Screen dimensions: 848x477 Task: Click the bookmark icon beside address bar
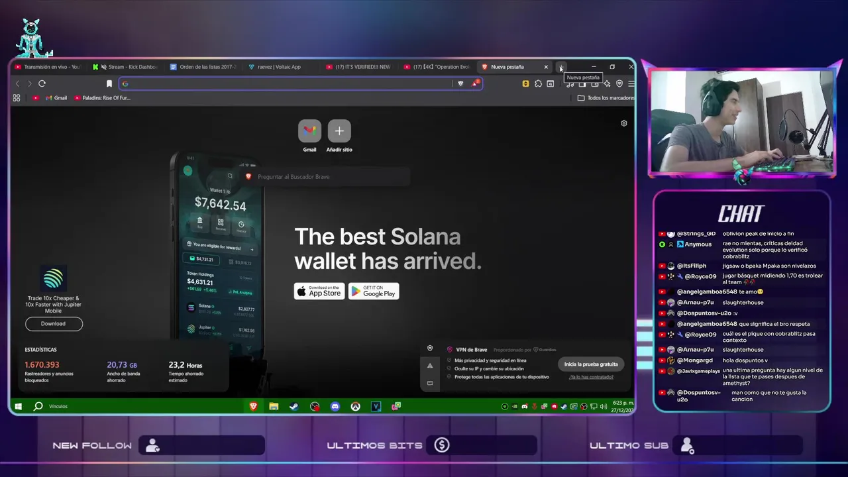109,83
